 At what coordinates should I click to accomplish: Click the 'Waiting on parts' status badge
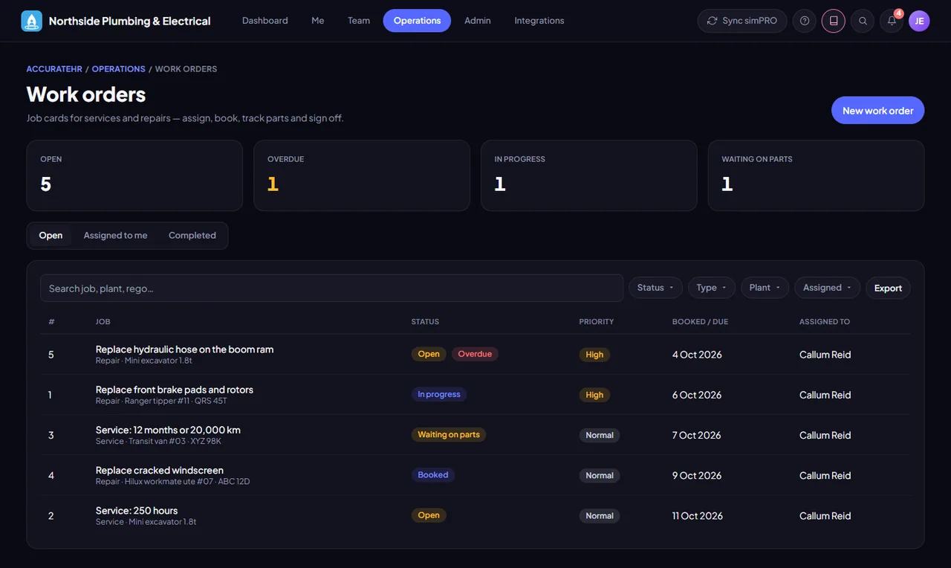pyautogui.click(x=449, y=435)
